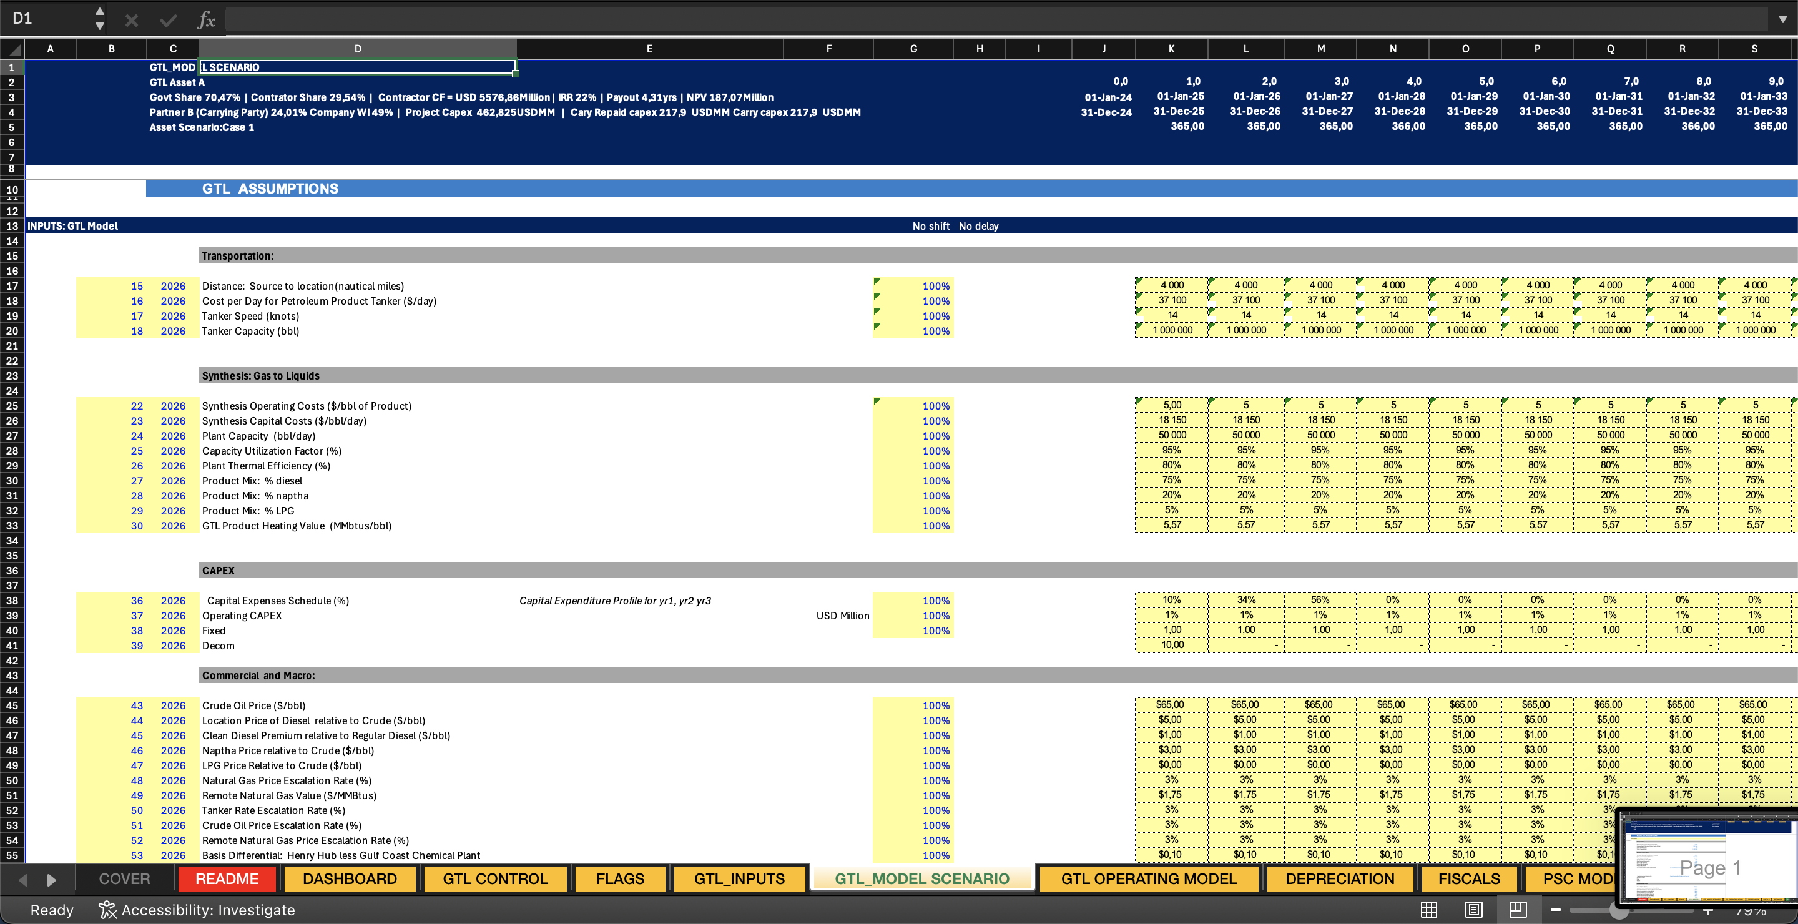Select the GTL_MODEL SCENARIO sheet tab
Viewport: 1798px width, 924px height.
coord(921,878)
